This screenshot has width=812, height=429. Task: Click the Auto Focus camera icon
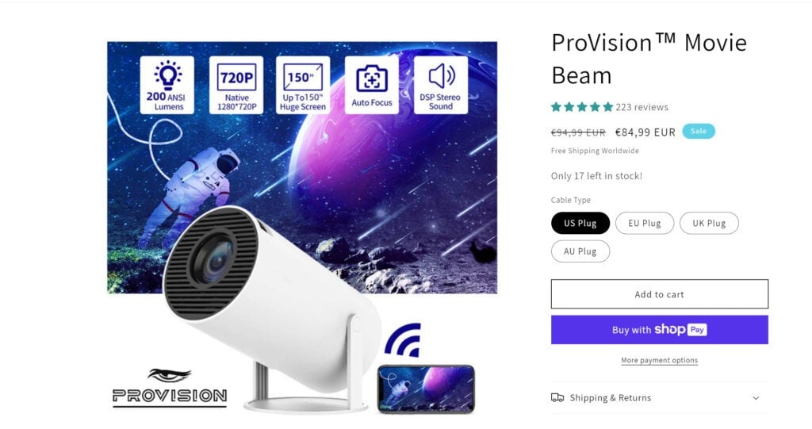coord(372,79)
